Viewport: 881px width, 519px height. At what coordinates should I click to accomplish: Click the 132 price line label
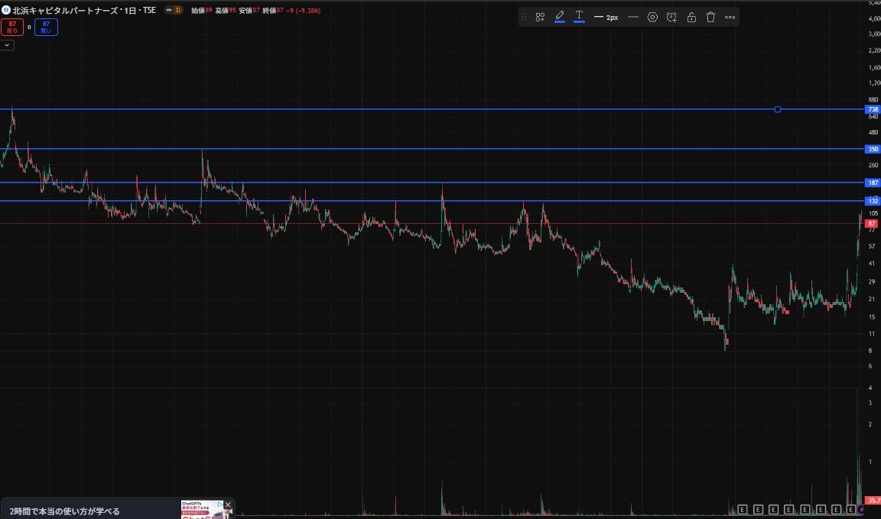[x=873, y=200]
